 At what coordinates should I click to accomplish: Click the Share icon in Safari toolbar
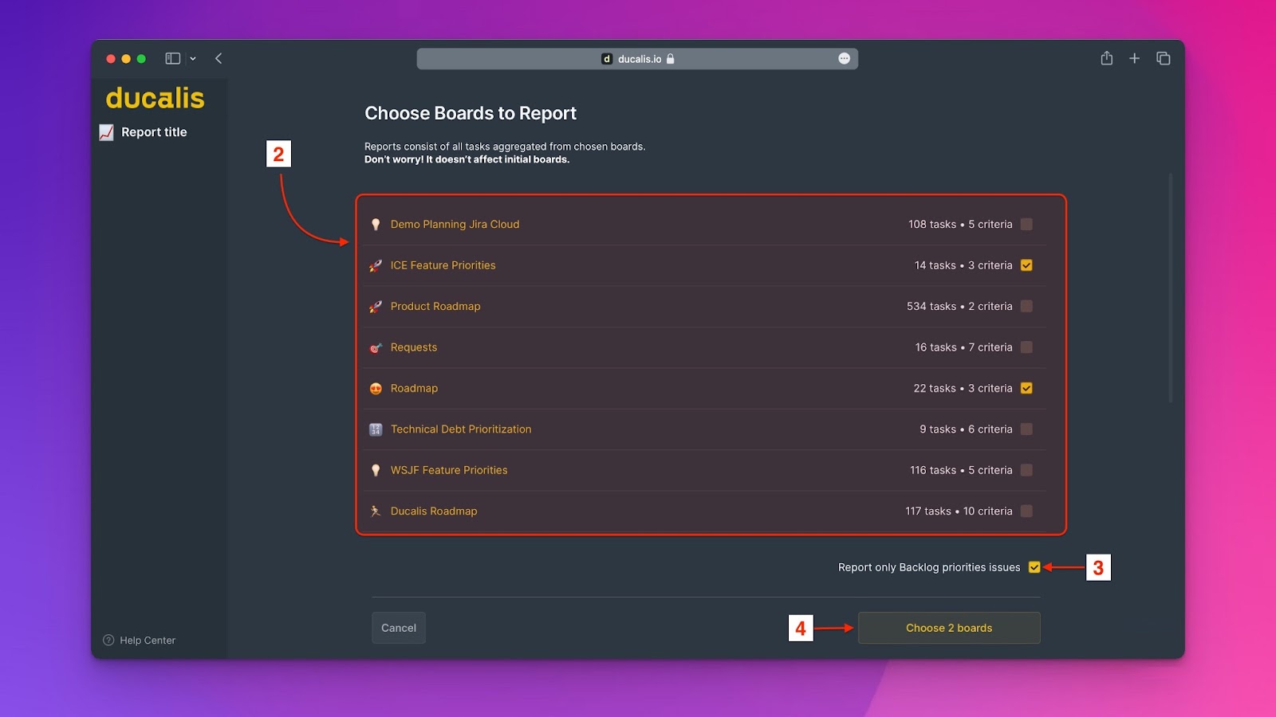coord(1107,58)
